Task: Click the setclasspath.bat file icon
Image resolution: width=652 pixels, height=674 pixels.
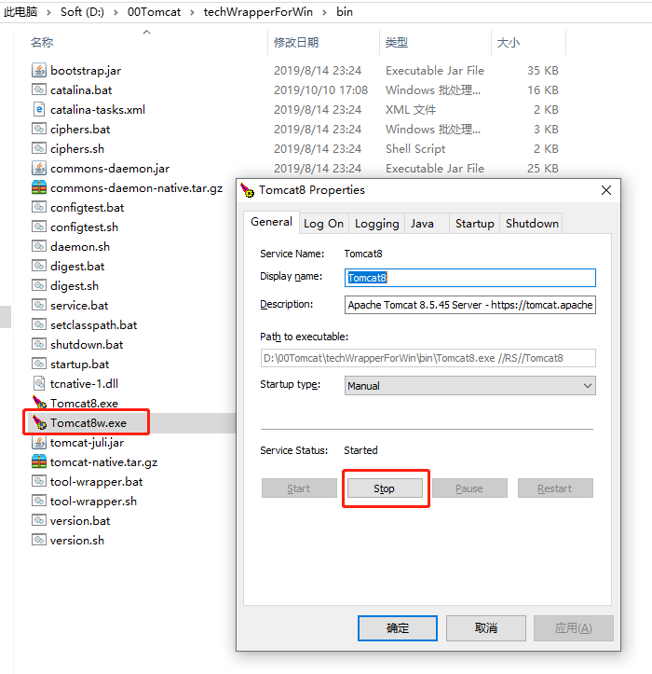Action: tap(39, 324)
